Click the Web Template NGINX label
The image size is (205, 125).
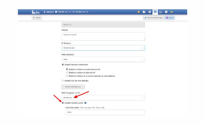click(71, 93)
